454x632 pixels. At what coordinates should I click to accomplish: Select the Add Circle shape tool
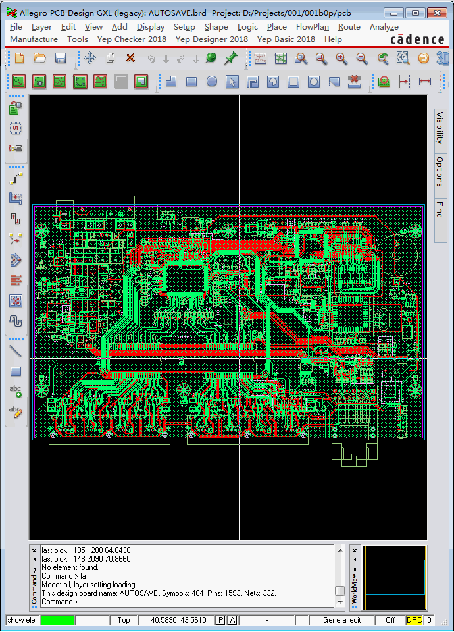coord(212,82)
